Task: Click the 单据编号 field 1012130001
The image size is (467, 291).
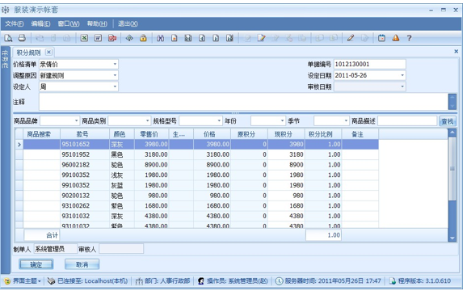Action: (369, 65)
